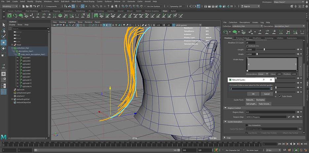
Task: Click the Cache File Name browse folder icon
Action: [300, 129]
